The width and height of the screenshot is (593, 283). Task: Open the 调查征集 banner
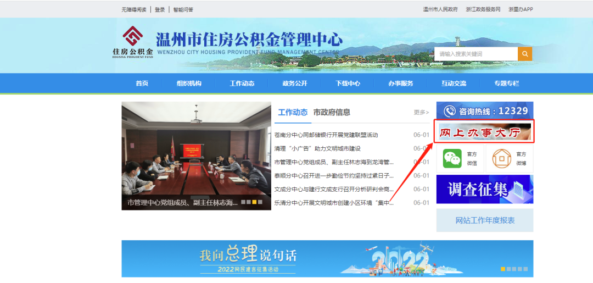(x=484, y=189)
